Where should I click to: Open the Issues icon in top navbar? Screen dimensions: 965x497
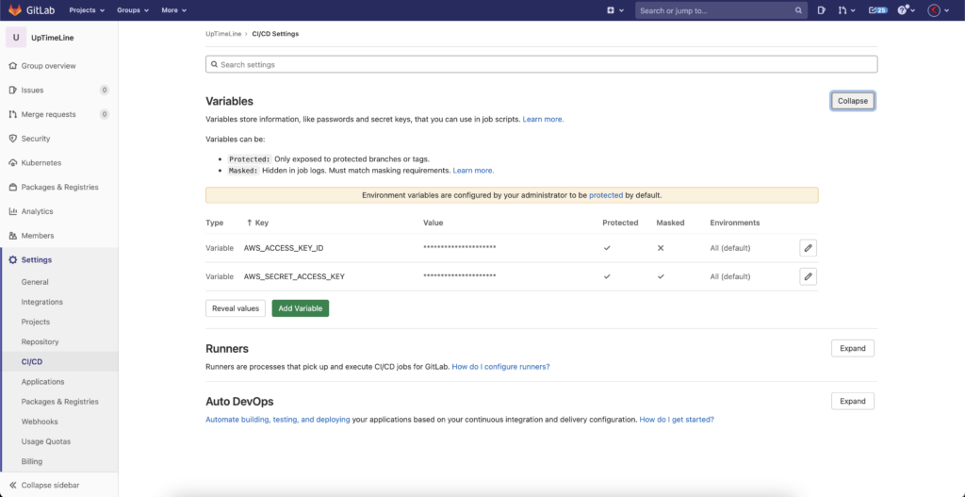click(822, 10)
